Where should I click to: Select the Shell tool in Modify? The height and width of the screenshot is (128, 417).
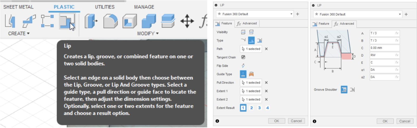click(130, 21)
